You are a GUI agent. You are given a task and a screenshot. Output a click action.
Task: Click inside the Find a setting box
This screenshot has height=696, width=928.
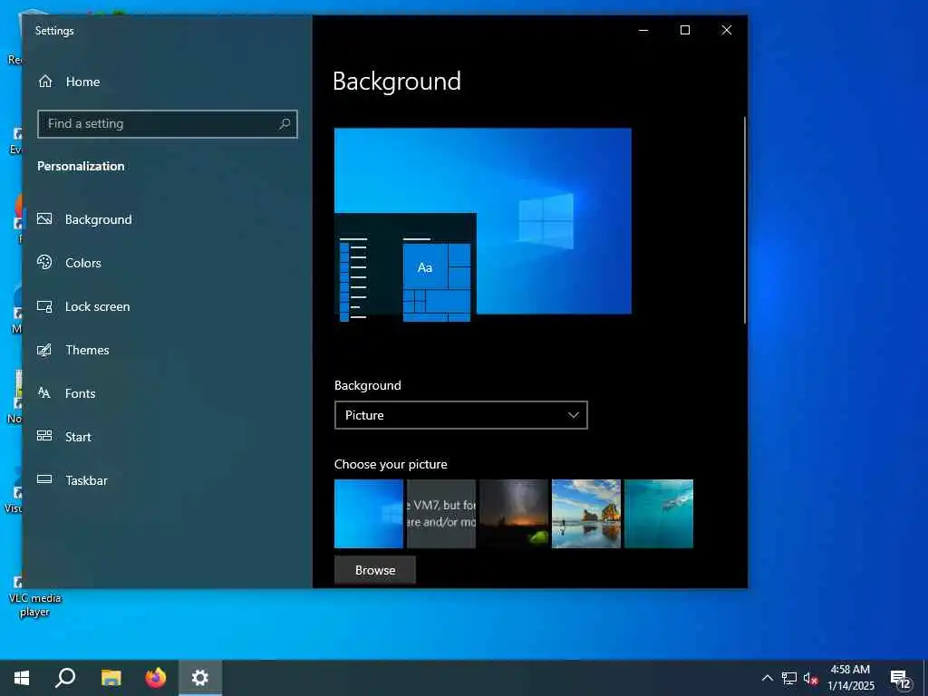pos(167,123)
